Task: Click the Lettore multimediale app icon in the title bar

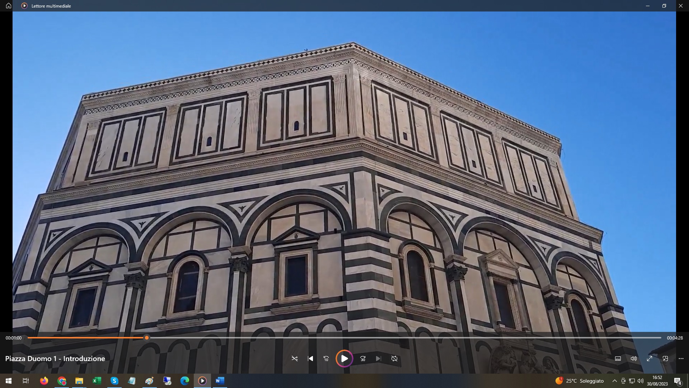Action: pos(24,6)
